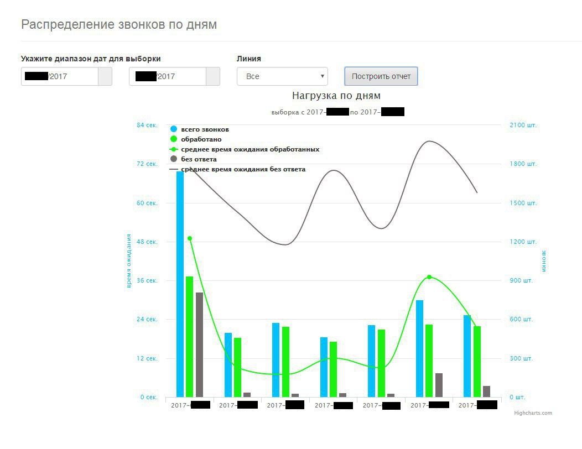Toggle the 'всего звонков' legend series
Viewport: 582px width, 449px height.
(x=200, y=129)
